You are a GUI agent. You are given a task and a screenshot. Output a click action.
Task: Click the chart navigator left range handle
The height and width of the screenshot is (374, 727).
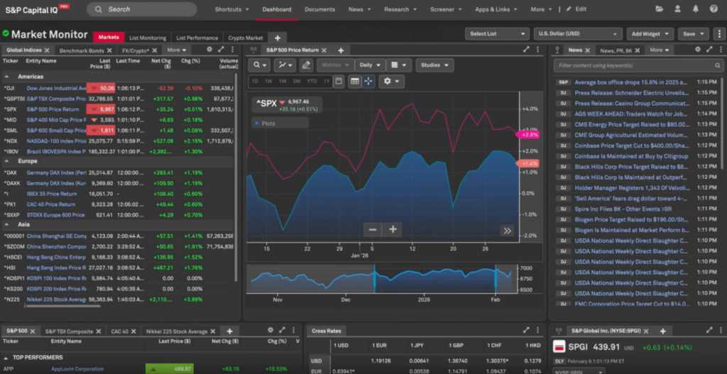coord(374,279)
